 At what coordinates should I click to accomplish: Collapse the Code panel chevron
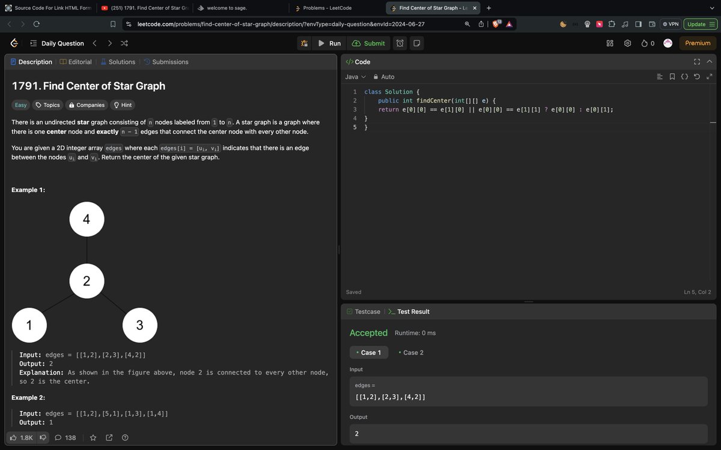(709, 62)
